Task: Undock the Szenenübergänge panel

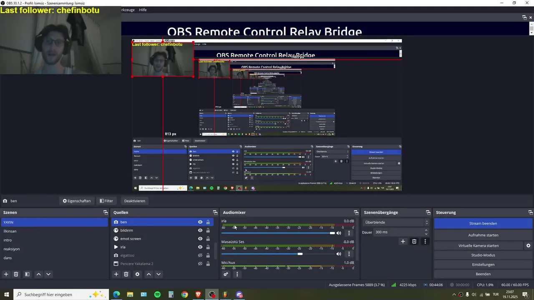Action: pyautogui.click(x=428, y=212)
